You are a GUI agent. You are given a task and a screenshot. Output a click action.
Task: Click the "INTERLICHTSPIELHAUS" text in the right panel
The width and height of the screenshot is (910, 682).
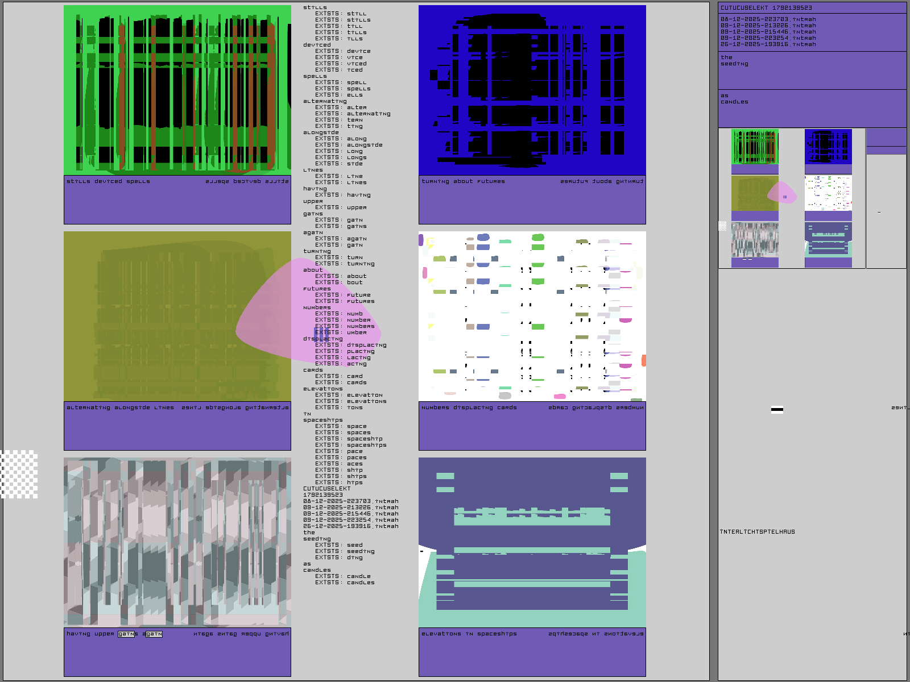tap(757, 532)
